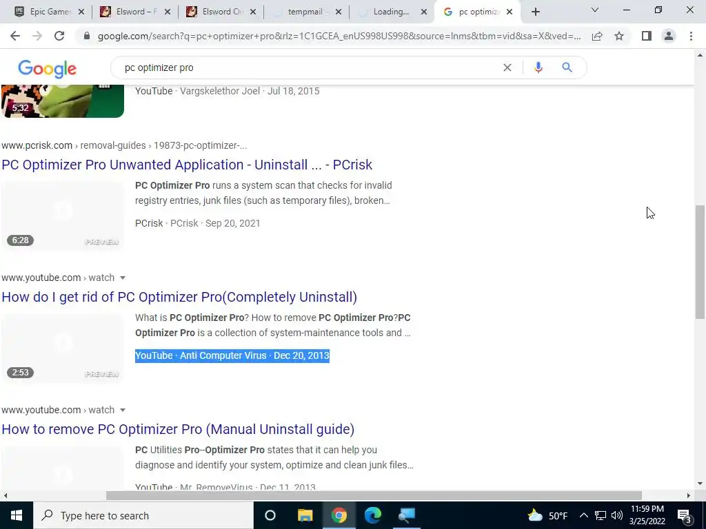706x529 pixels.
Task: Open How do I get rid of PC Optimizer Pro link
Action: click(x=179, y=297)
